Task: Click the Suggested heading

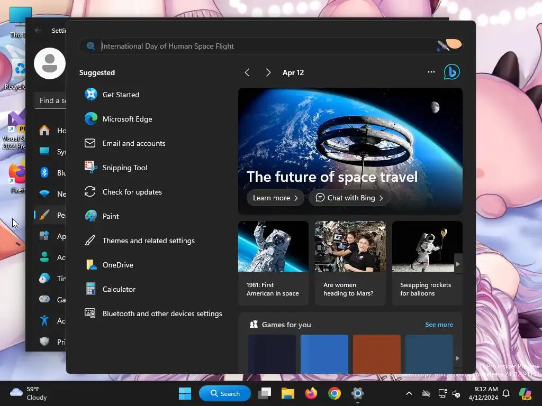Action: [x=97, y=72]
